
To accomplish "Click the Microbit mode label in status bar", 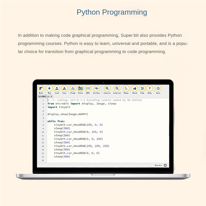I will pos(158,165).
